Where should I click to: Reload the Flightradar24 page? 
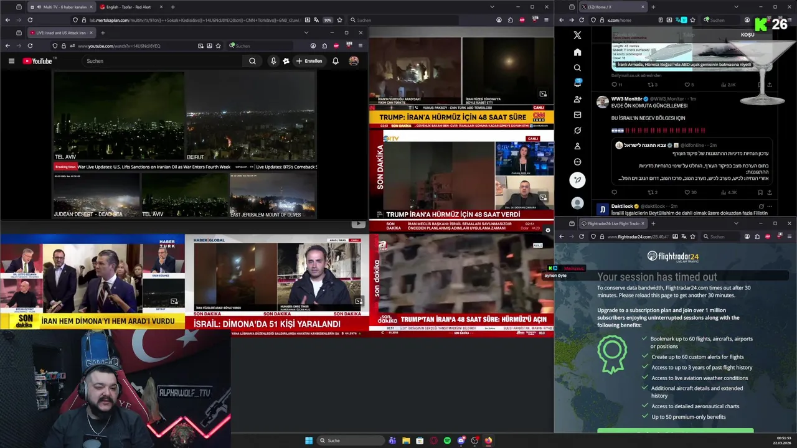[582, 236]
